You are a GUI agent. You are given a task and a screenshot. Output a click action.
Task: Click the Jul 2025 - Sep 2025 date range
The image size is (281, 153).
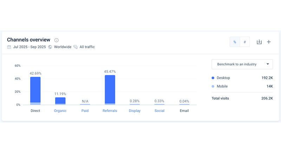(30, 47)
